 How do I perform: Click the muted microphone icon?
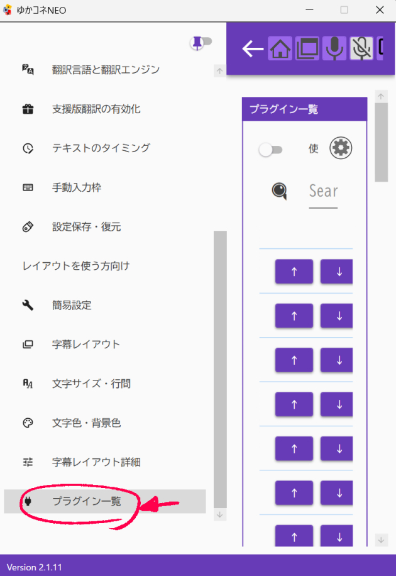(361, 49)
